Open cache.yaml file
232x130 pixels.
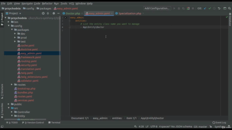pyautogui.click(x=28, y=45)
